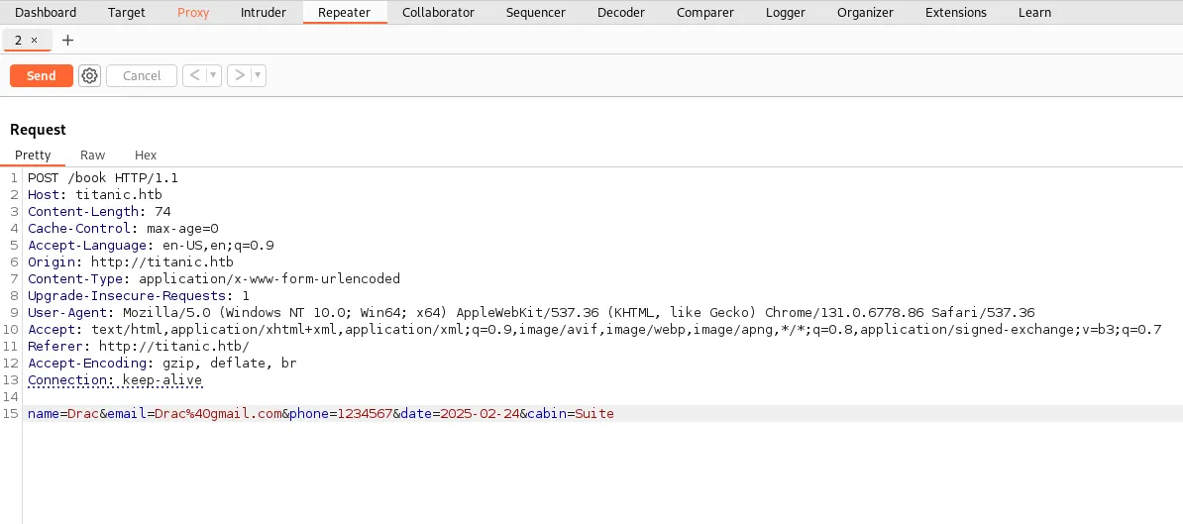The image size is (1183, 524).
Task: Open the Repeater settings gear icon
Action: (90, 75)
